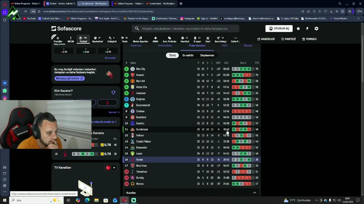Show Tümü standings filter
Image resolution: width=364 pixels, height=204 pixels.
[172, 55]
